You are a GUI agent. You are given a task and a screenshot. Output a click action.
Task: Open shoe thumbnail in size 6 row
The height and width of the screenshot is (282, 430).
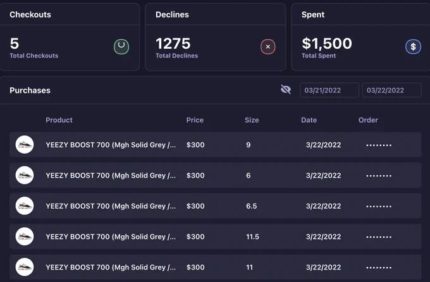[x=25, y=175]
